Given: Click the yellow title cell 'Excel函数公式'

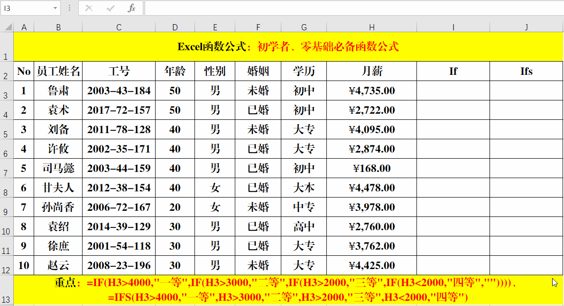Looking at the screenshot, I should 288,47.
